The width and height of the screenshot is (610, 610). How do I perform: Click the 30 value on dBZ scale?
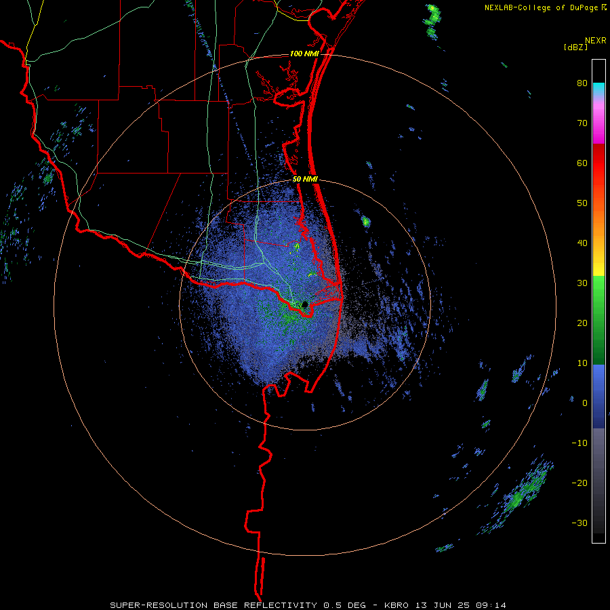[582, 283]
